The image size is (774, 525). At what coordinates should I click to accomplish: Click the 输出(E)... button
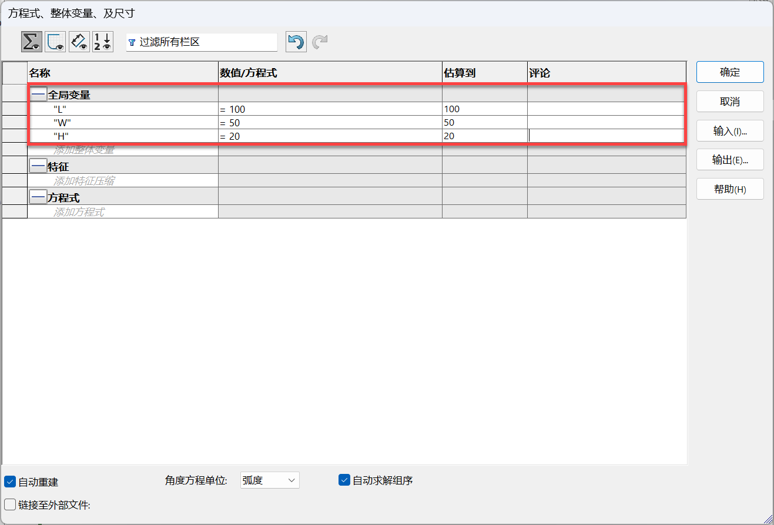click(x=729, y=160)
